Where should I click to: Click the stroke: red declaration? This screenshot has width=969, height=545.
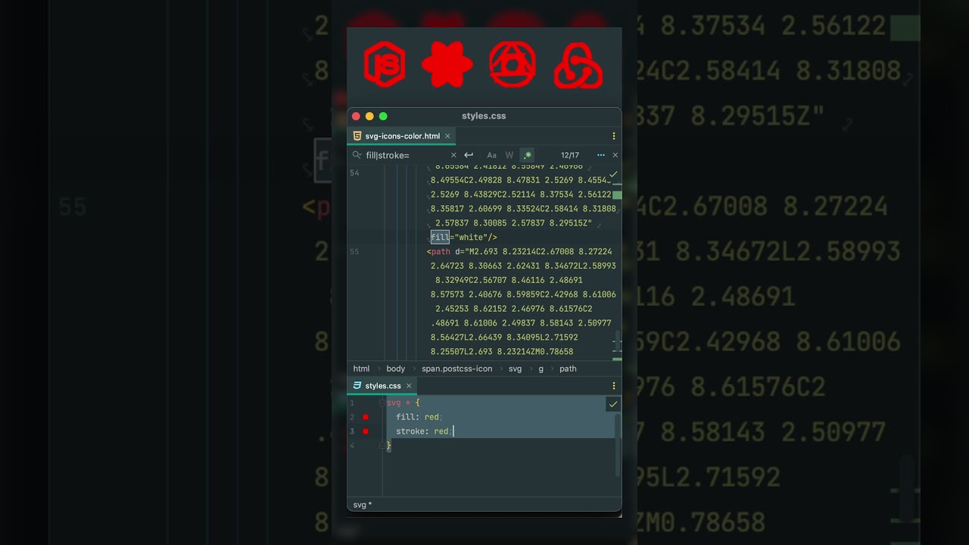[423, 431]
